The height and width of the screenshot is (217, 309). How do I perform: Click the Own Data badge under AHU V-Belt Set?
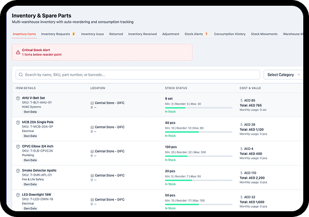(x=30, y=112)
